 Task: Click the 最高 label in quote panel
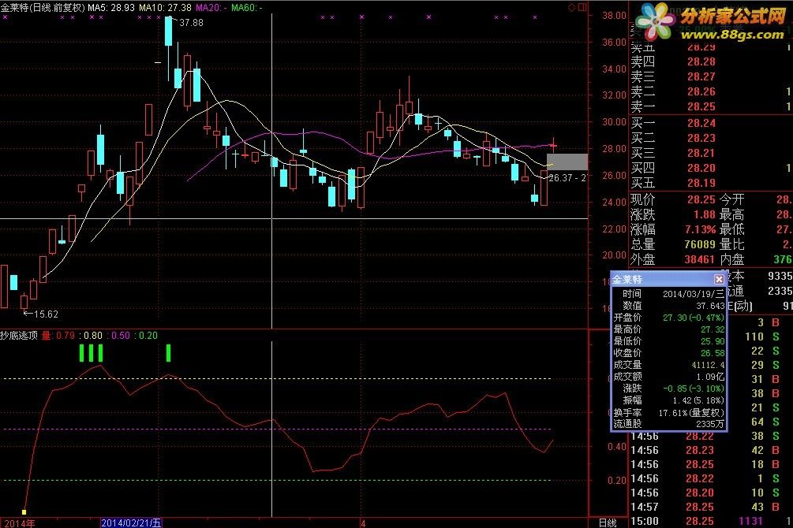click(x=731, y=214)
